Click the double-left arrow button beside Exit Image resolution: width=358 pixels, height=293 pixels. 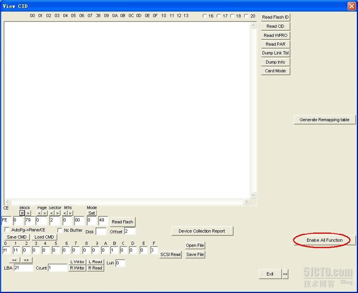[x=285, y=274]
